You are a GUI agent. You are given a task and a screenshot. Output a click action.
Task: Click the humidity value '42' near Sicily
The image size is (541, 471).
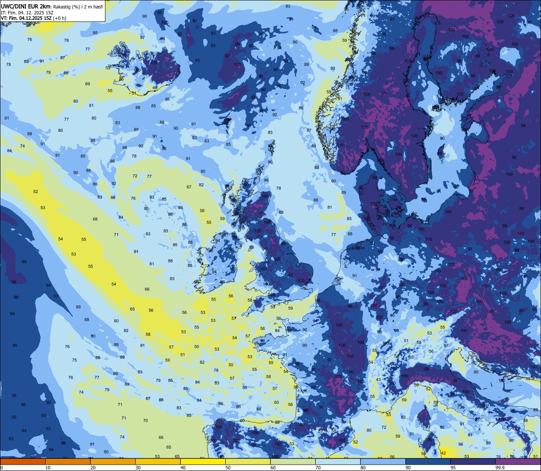(x=443, y=453)
